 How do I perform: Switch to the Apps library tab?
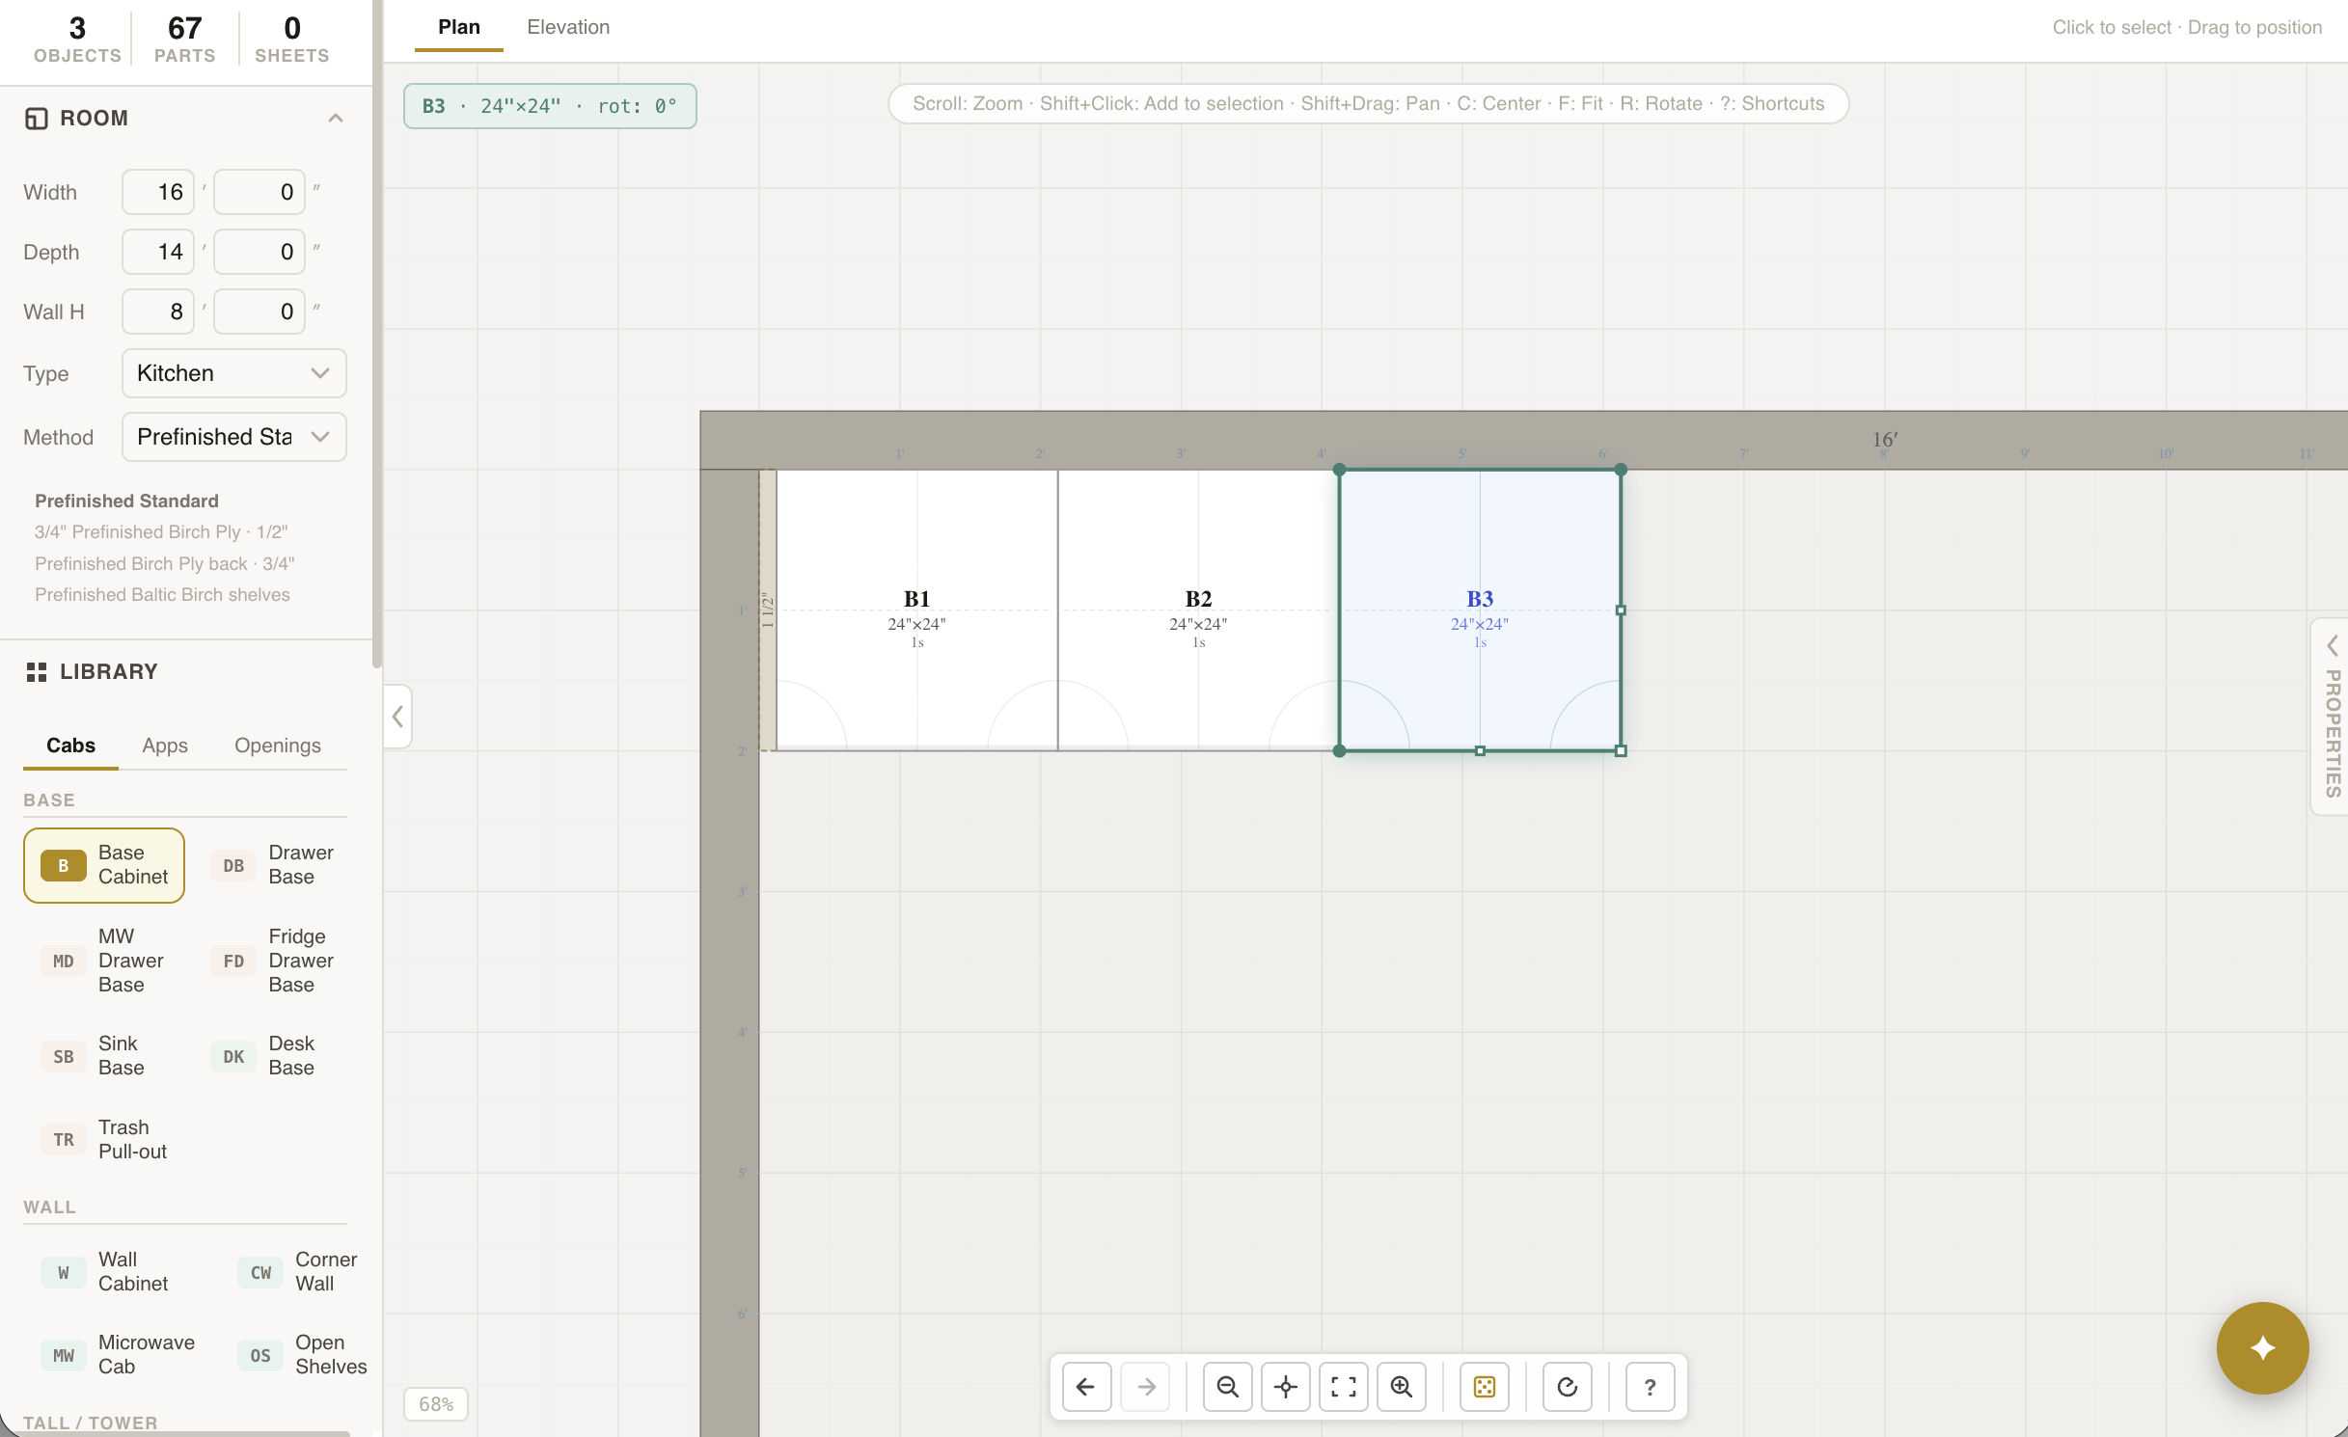(x=164, y=745)
